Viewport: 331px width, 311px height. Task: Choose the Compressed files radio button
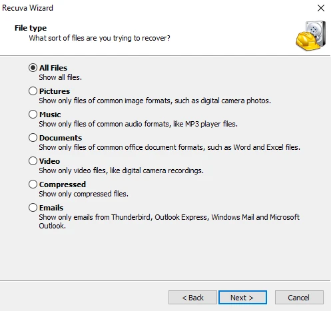click(33, 184)
